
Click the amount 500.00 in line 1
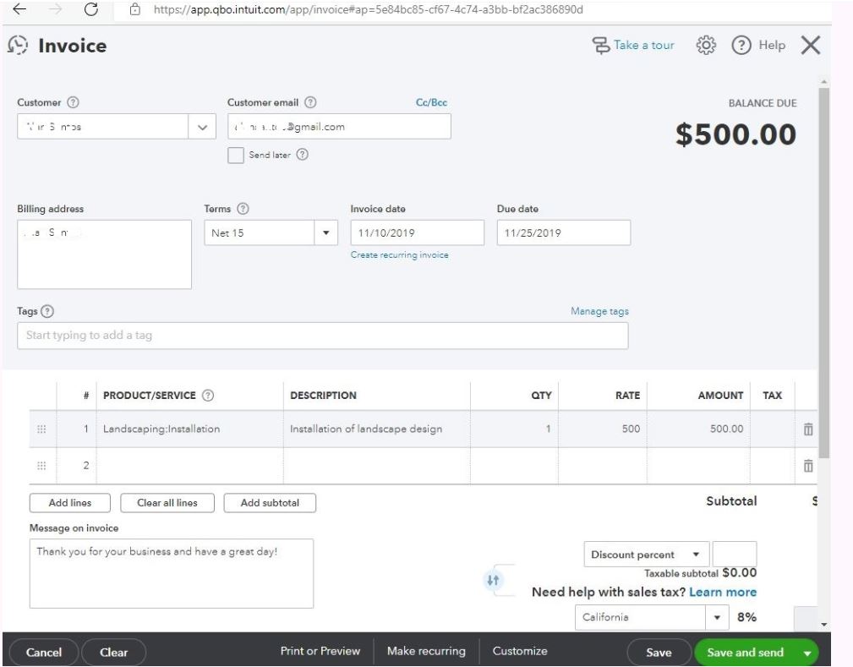point(726,429)
